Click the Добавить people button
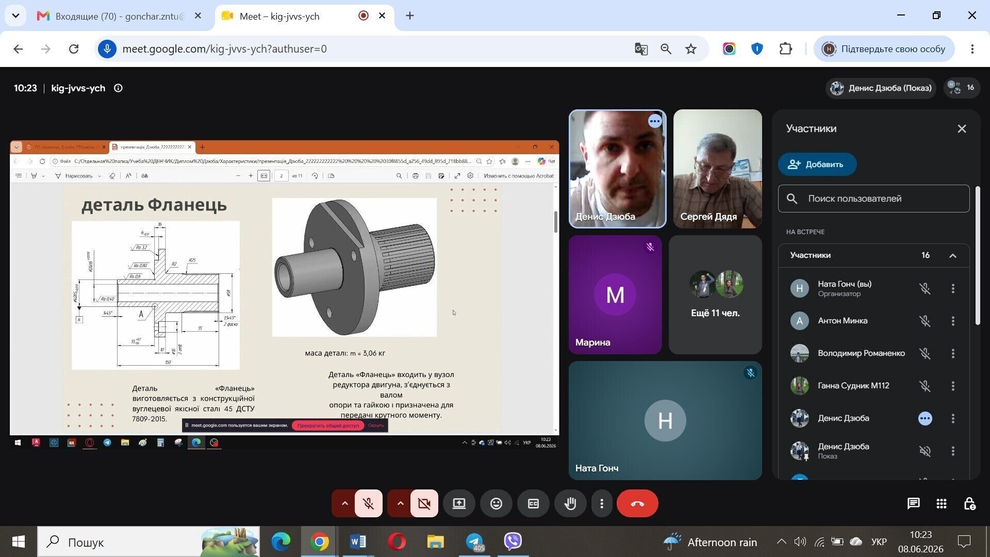Screen dimensions: 990x557 (x=817, y=165)
